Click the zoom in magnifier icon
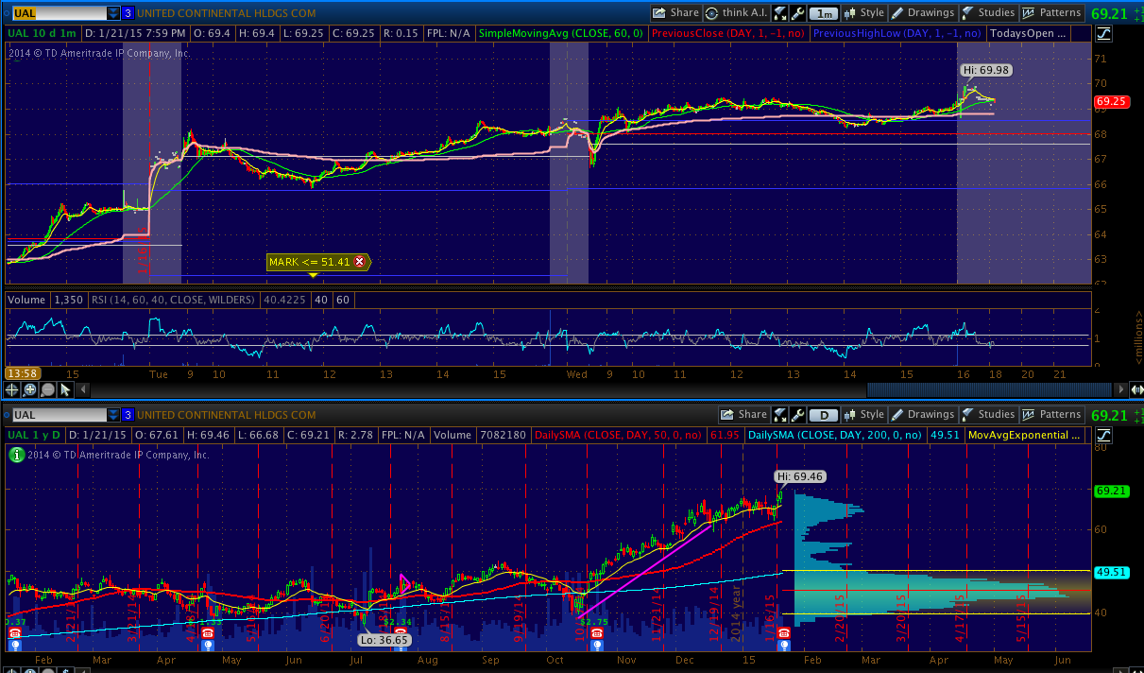The height and width of the screenshot is (673, 1144). tap(30, 389)
